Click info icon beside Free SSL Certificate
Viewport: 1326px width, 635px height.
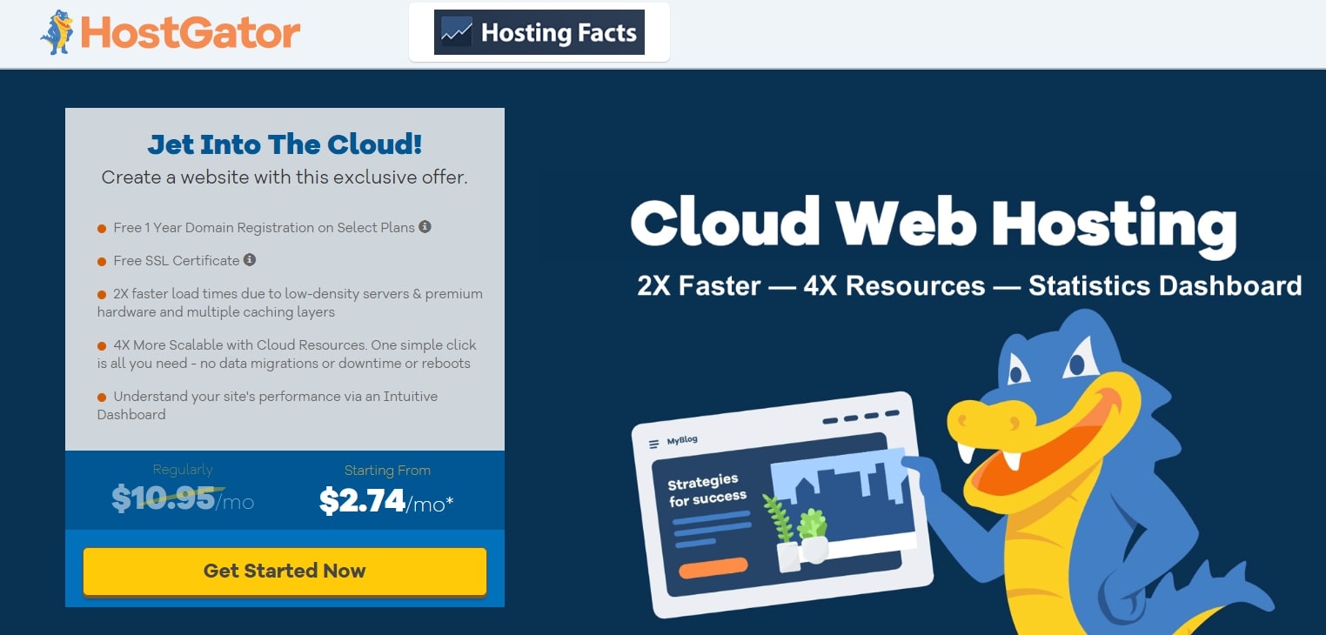tap(250, 259)
